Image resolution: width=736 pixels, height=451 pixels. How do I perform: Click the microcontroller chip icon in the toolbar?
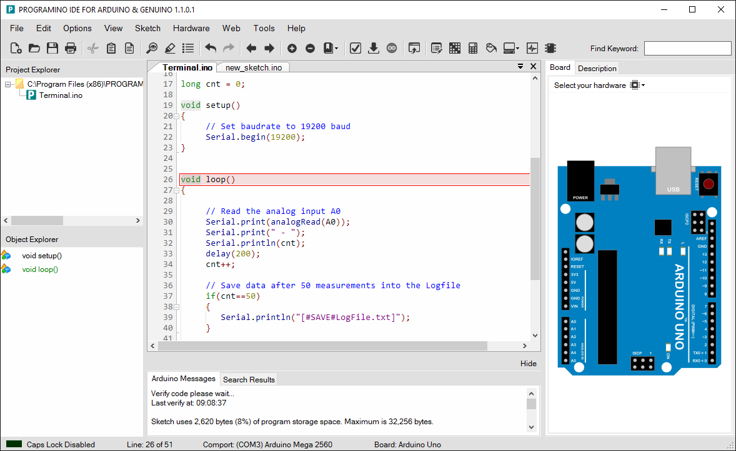551,48
